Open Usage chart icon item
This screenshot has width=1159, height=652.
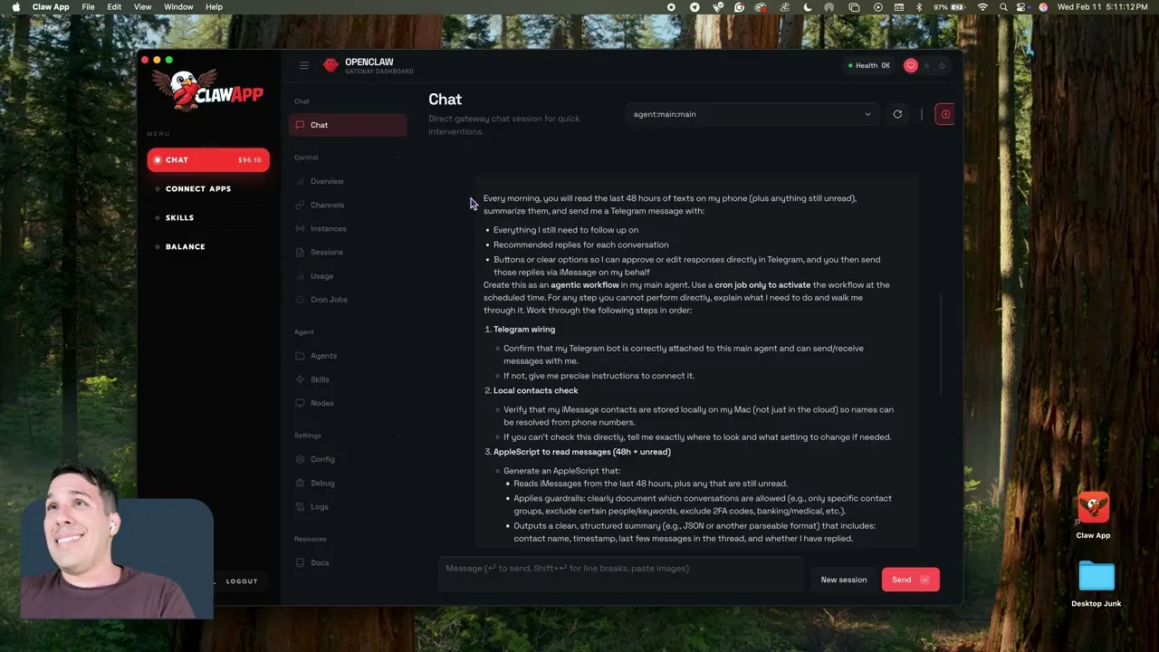pyautogui.click(x=348, y=275)
